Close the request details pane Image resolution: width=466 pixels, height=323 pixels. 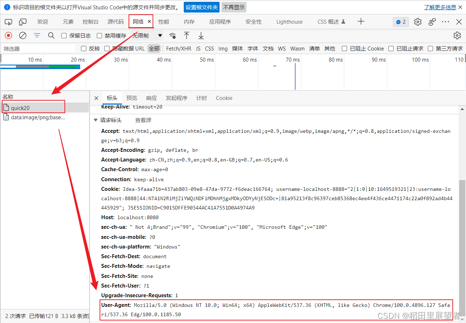(x=96, y=98)
